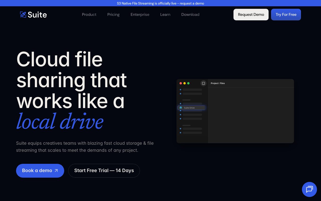The height and width of the screenshot is (201, 321).
Task: Click the "Suite equips creatives teams" description
Action: (85, 147)
